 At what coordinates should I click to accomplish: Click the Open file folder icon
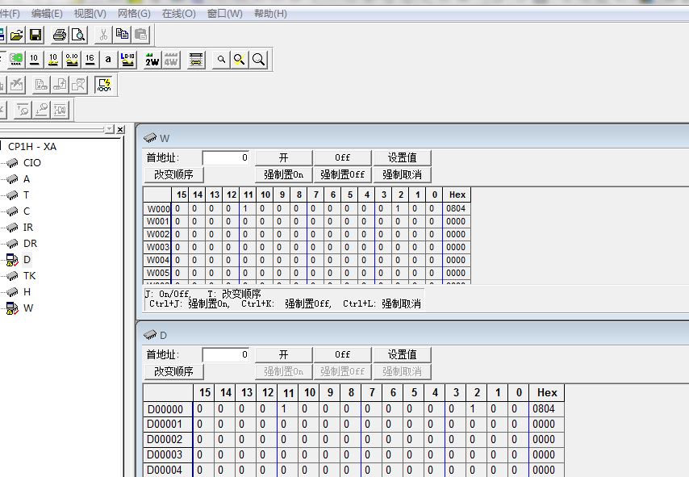pyautogui.click(x=16, y=34)
